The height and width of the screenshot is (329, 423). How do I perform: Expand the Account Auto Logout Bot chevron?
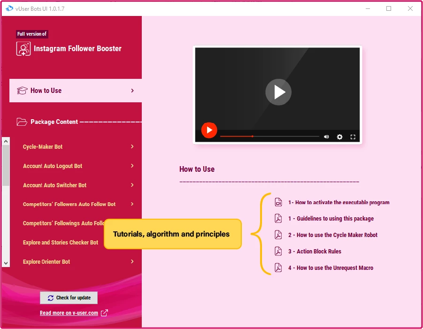tap(132, 166)
